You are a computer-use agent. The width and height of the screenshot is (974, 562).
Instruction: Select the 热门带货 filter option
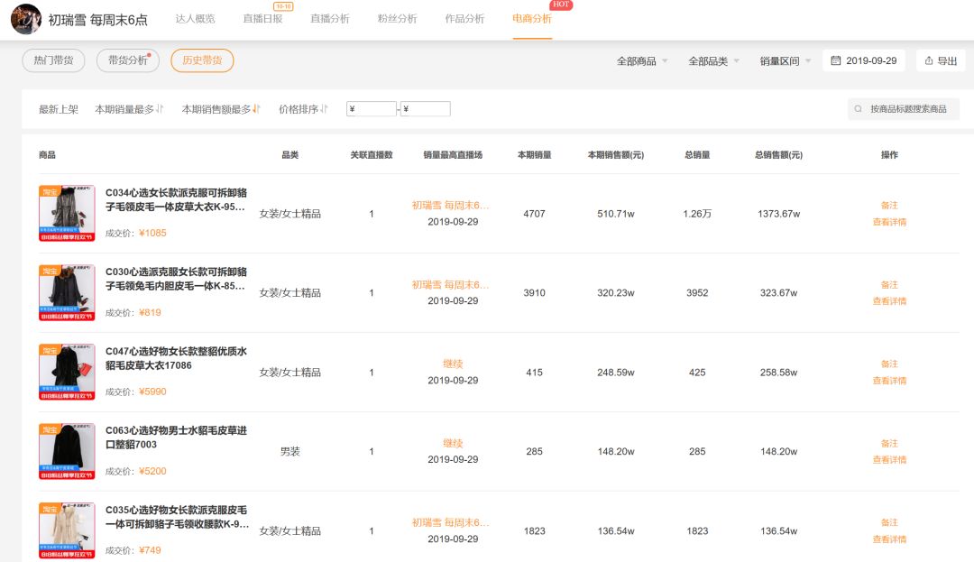55,60
